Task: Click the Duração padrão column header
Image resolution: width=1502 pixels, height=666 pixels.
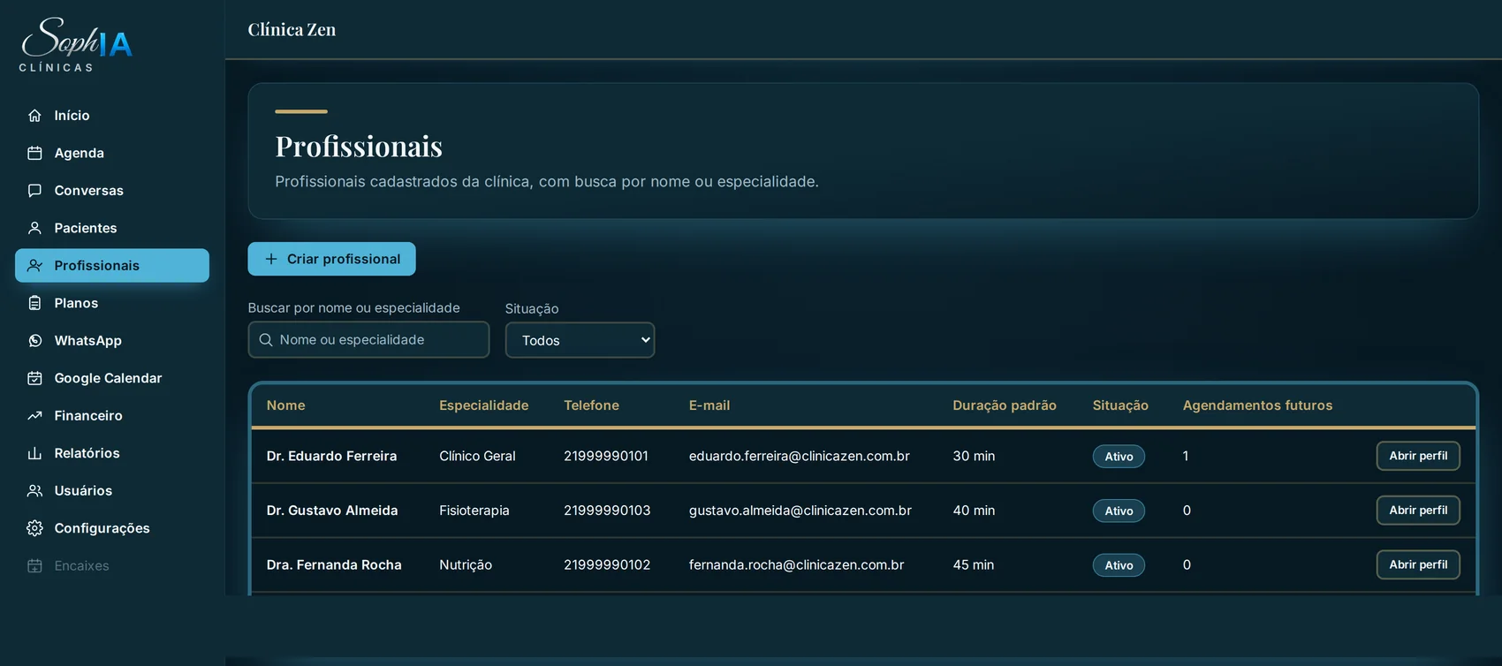Action: pyautogui.click(x=1005, y=405)
